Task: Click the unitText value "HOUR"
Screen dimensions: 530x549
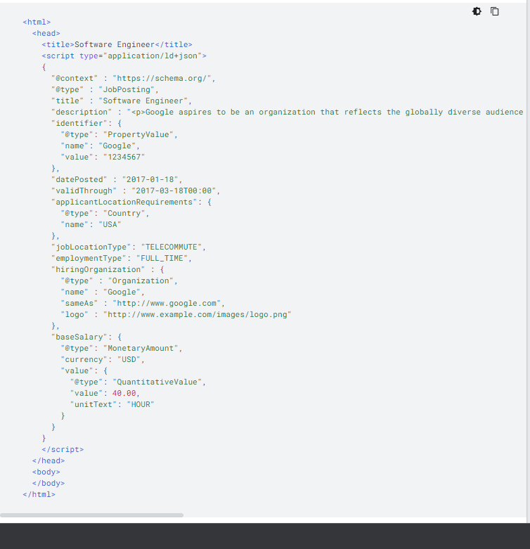Action: [141, 404]
